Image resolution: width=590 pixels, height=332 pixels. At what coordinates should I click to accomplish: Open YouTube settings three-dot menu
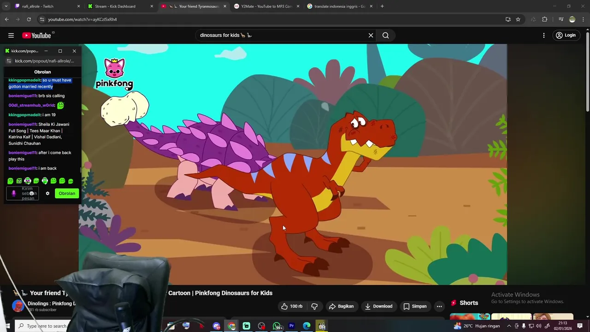544,36
